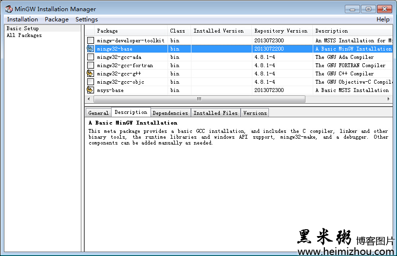Select the mingw32-gcc-fortran package name
Screen dimensions: 397x256
click(x=125, y=66)
